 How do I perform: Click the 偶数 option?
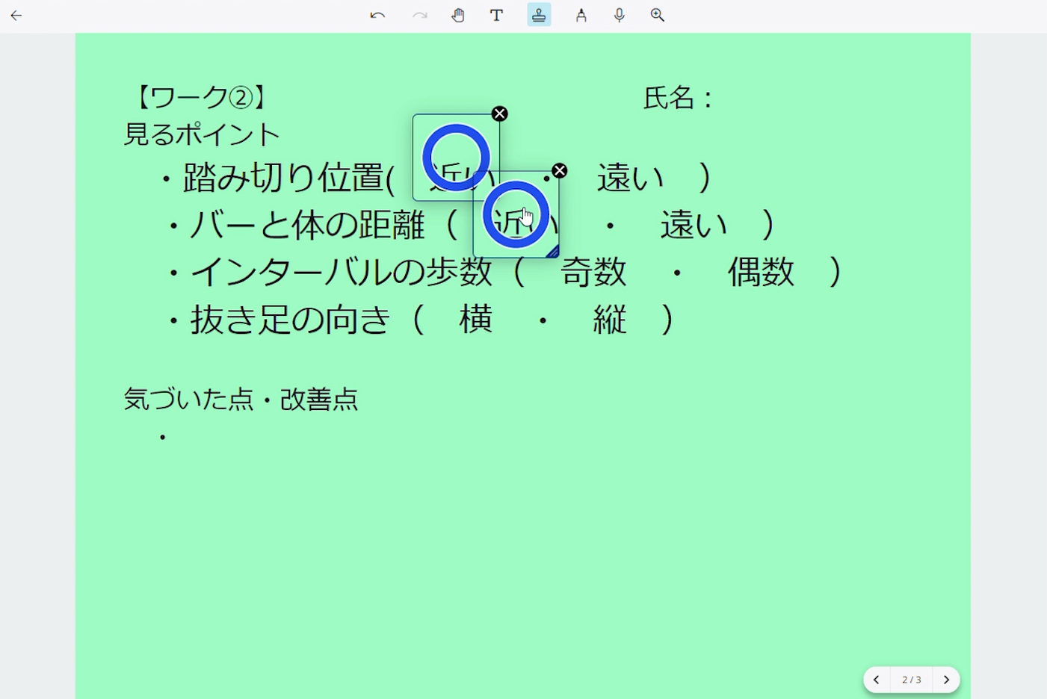coord(762,272)
